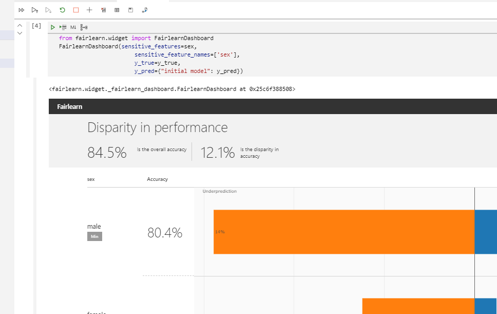Screen dimensions: 497x314
Task: Click the 'male' row label
Action: click(x=94, y=227)
